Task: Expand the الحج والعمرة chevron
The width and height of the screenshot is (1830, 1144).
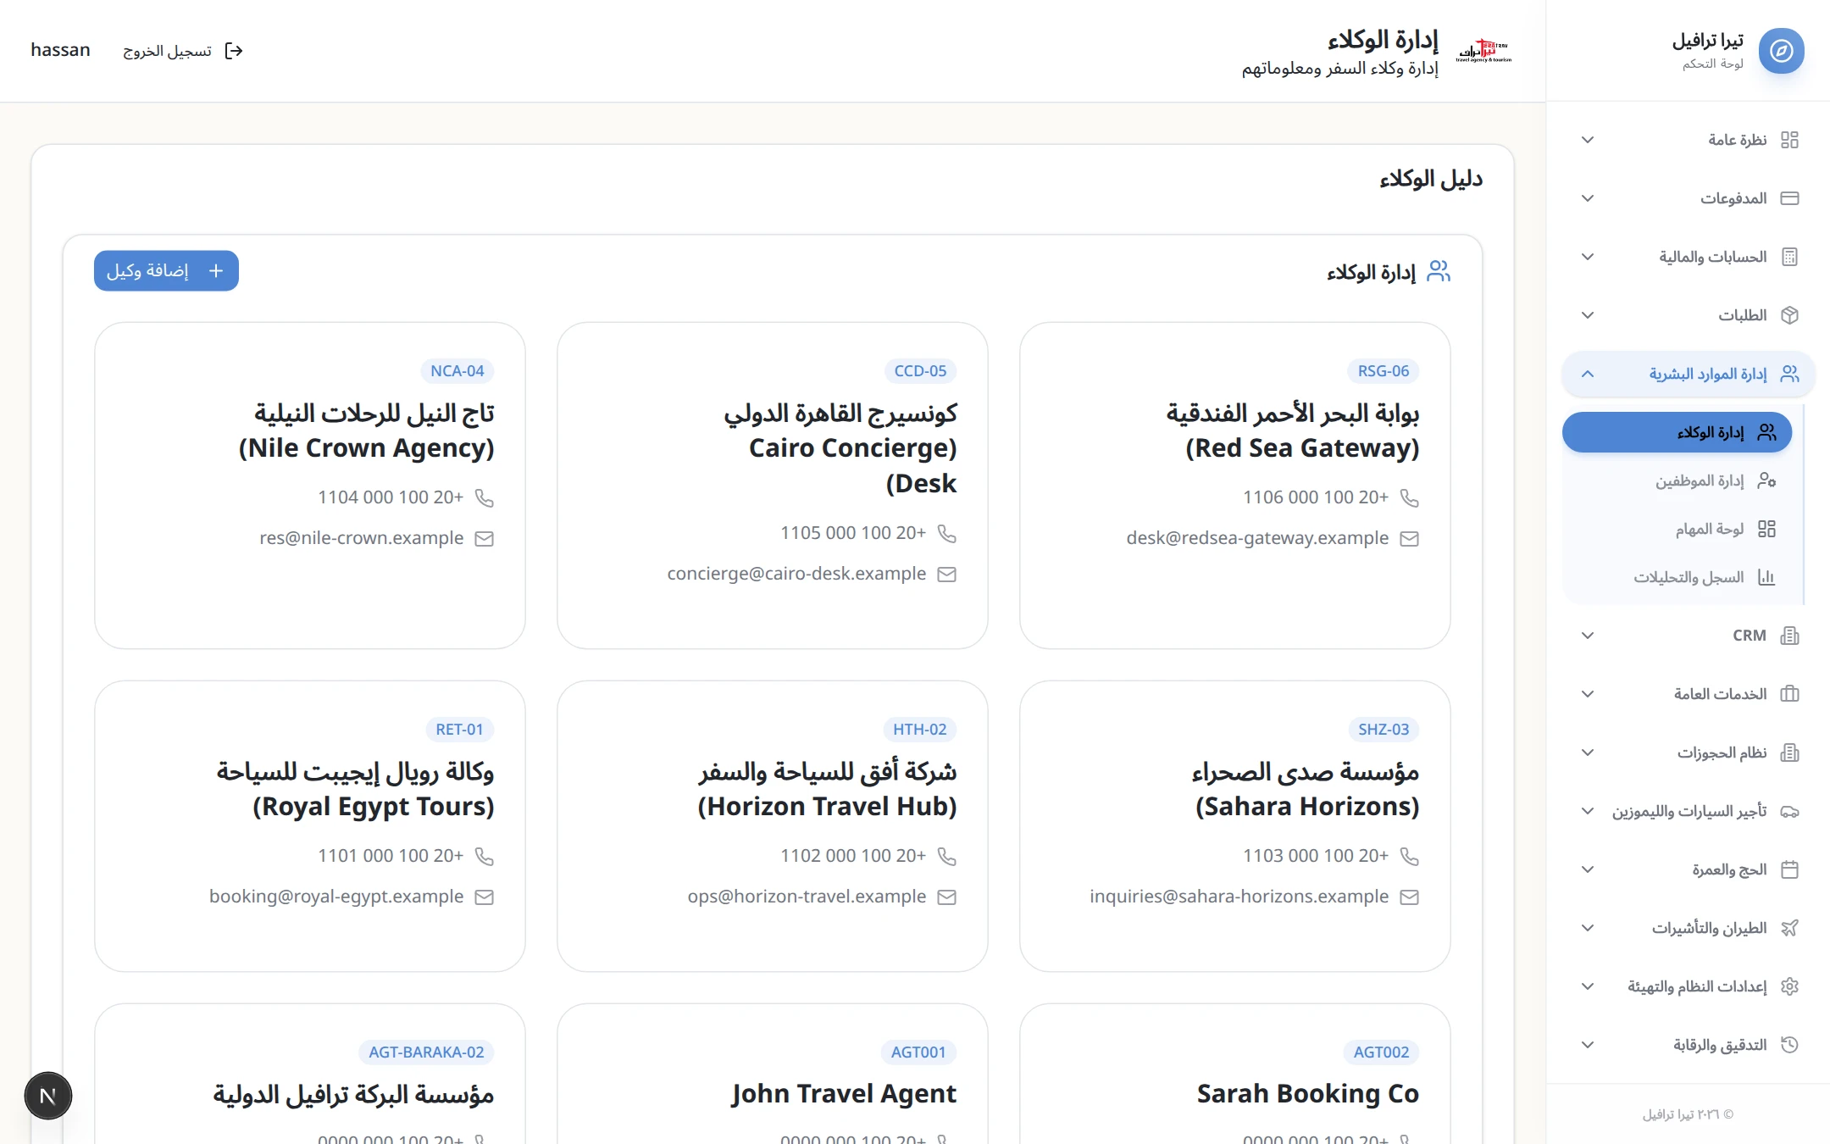Action: (x=1588, y=869)
